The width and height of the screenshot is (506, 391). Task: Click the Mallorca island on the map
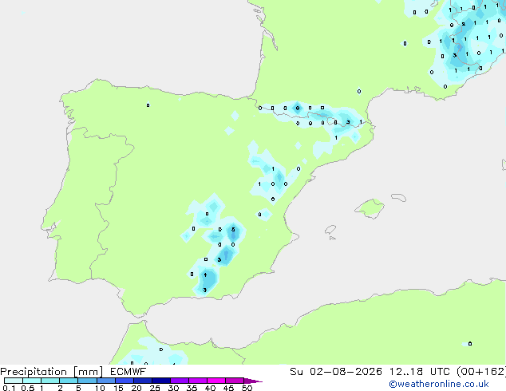(x=370, y=208)
